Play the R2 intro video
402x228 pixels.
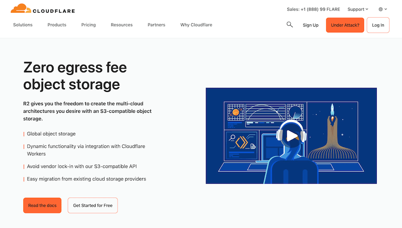click(291, 136)
